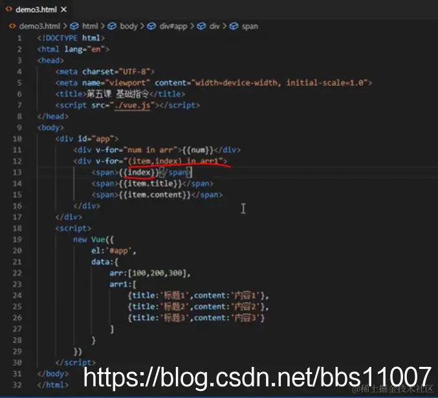Click the {{item.content}} interpolation

(155, 195)
